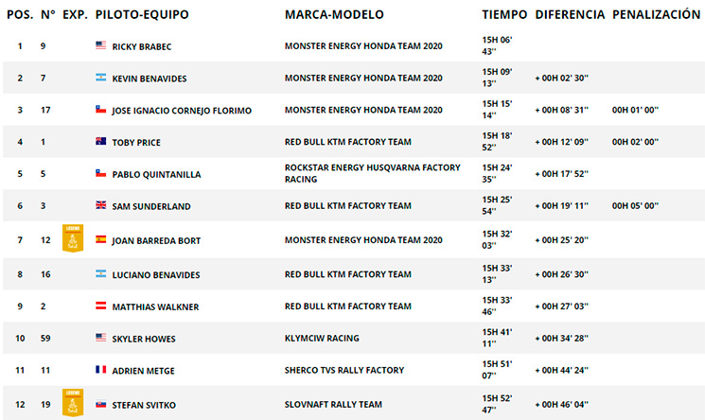The width and height of the screenshot is (705, 420).
Task: Open rider name Jose Ignacio Cornejo Florimo
Action: 182,111
